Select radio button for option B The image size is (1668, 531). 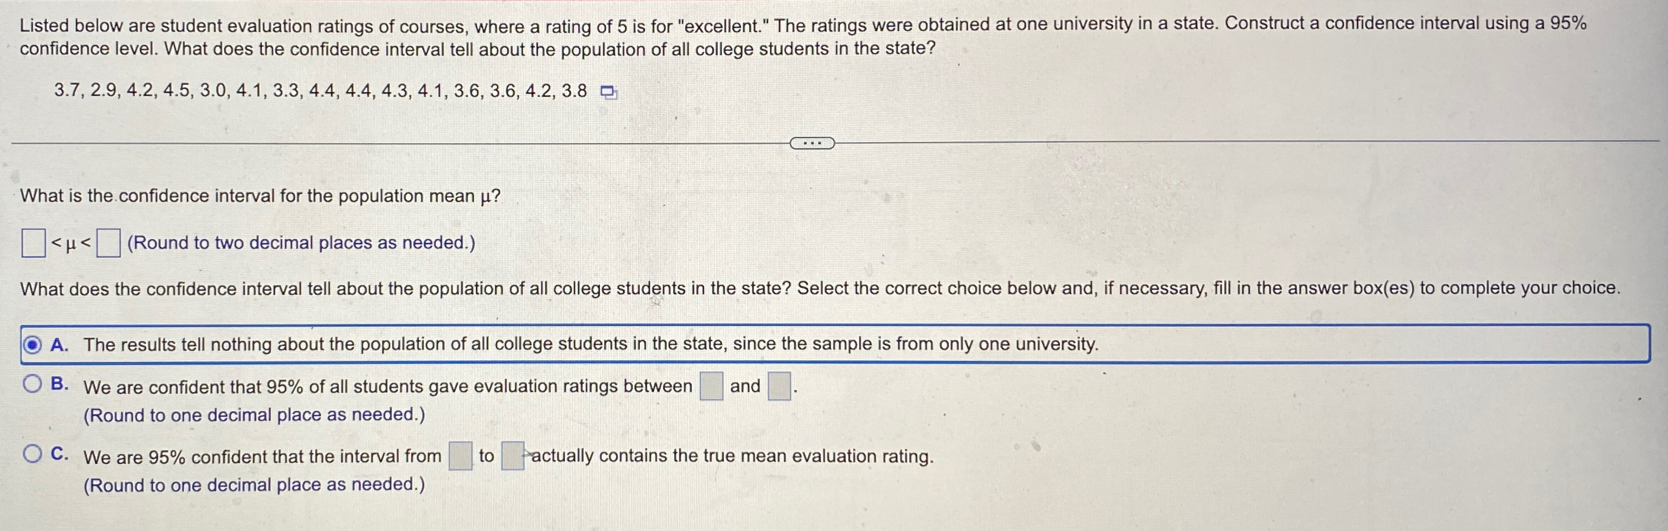(x=32, y=384)
